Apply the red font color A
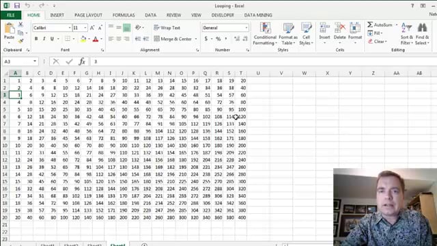The image size is (437, 246). tap(96, 39)
